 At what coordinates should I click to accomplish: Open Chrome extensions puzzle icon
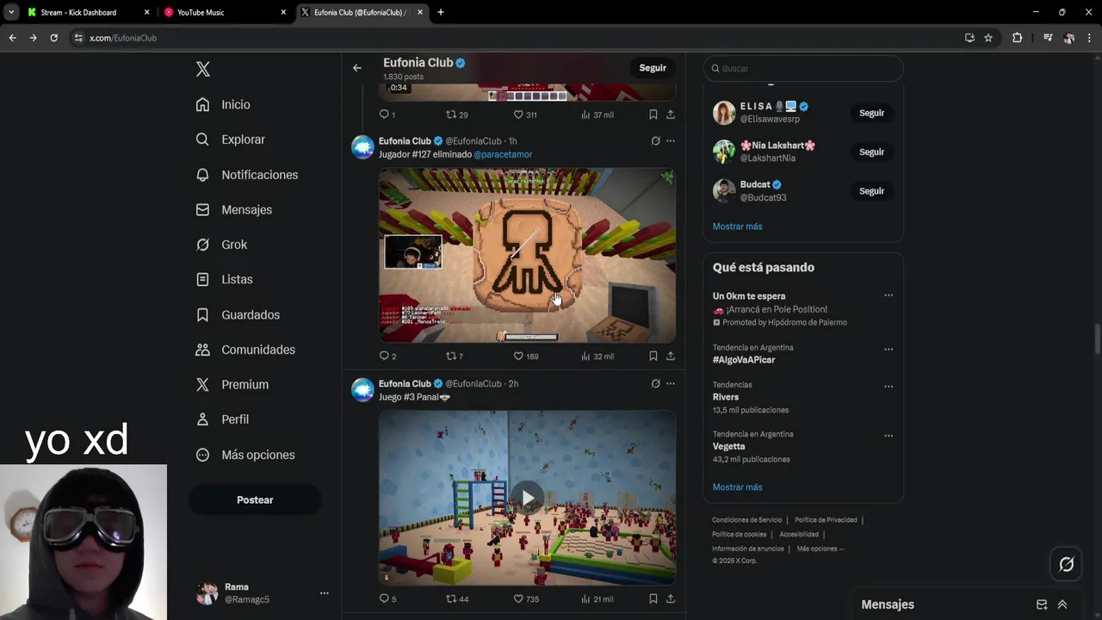tap(1017, 38)
